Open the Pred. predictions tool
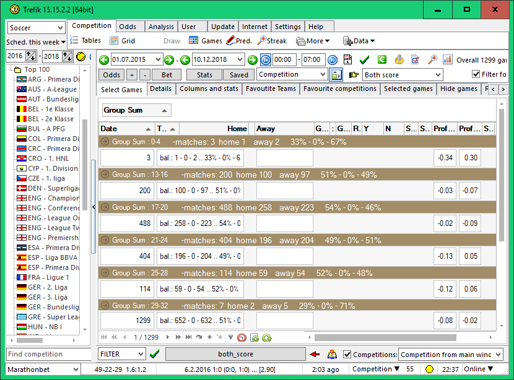 tap(239, 41)
